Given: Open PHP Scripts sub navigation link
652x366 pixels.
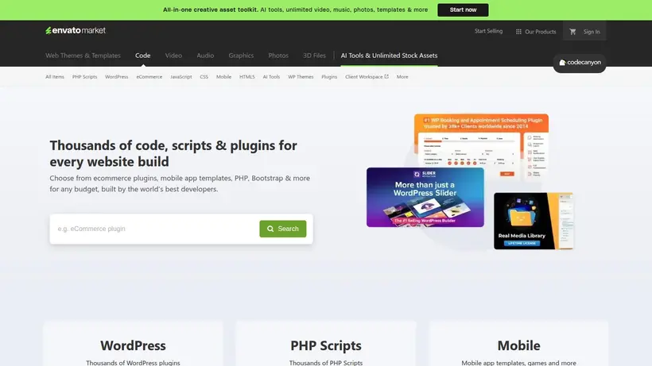Looking at the screenshot, I should point(84,77).
